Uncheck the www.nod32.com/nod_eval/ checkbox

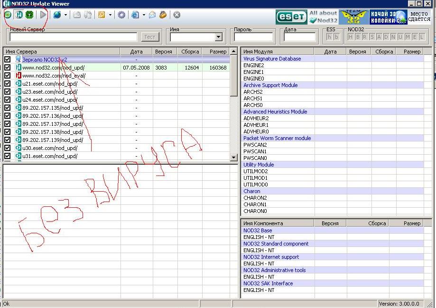point(8,75)
